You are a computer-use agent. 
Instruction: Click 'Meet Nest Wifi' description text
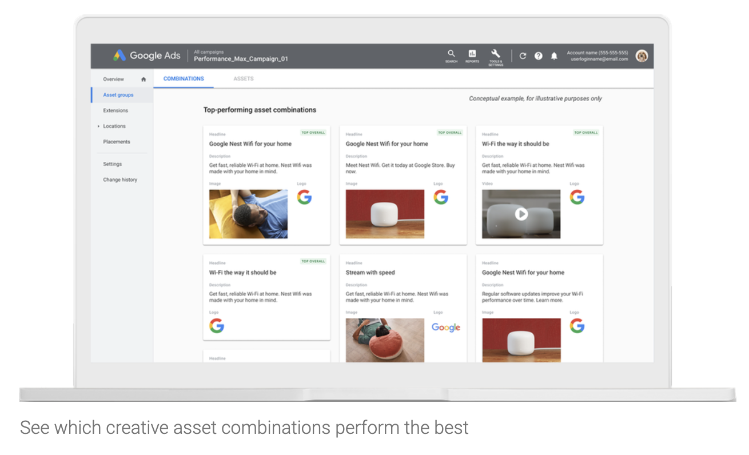point(400,168)
